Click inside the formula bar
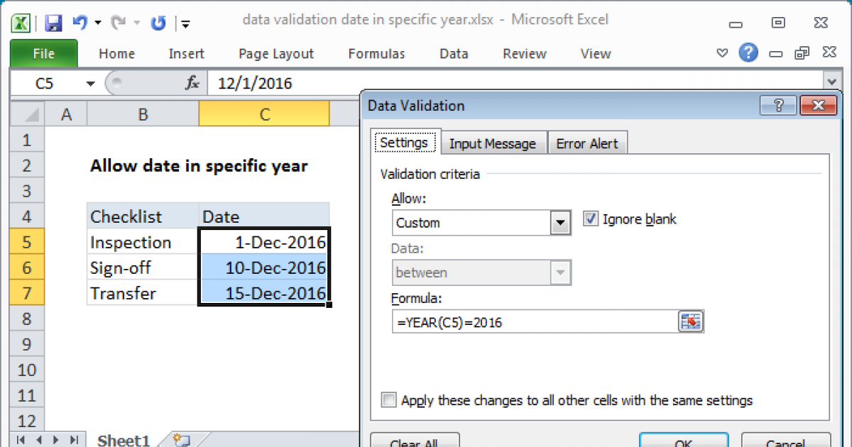Screen dimensions: 852x447 pyautogui.click(x=284, y=83)
